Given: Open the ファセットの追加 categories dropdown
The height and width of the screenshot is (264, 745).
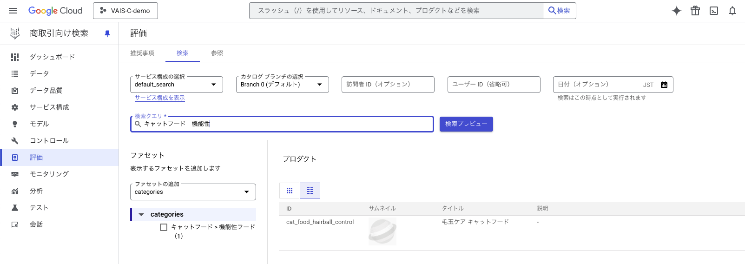Looking at the screenshot, I should pyautogui.click(x=193, y=192).
